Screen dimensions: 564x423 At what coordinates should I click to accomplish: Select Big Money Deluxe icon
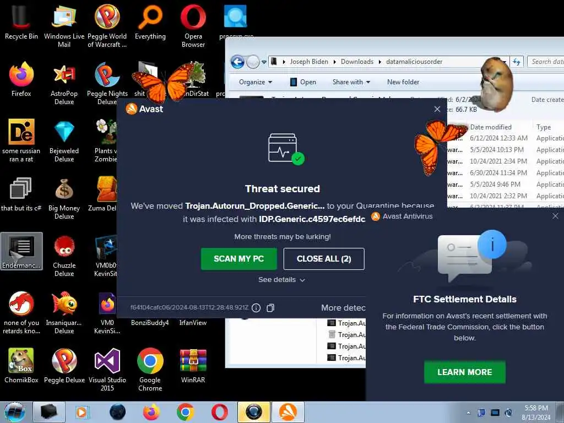point(64,198)
